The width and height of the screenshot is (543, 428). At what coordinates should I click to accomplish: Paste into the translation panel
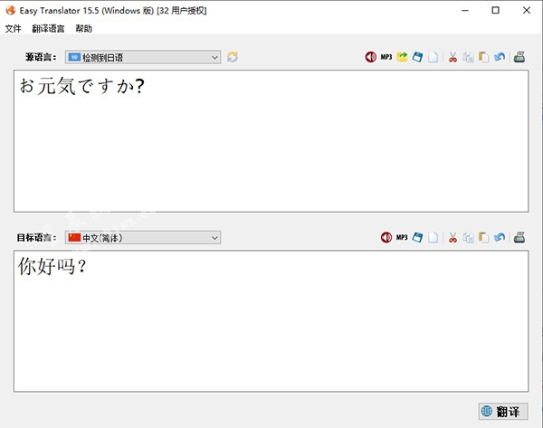pyautogui.click(x=483, y=237)
